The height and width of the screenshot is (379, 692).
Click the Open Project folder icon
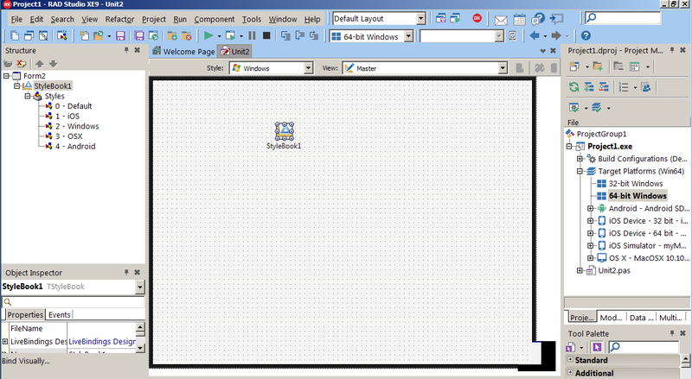point(99,35)
